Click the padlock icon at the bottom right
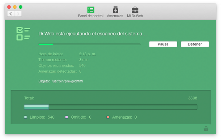This screenshot has width=221, height=140. (x=206, y=129)
